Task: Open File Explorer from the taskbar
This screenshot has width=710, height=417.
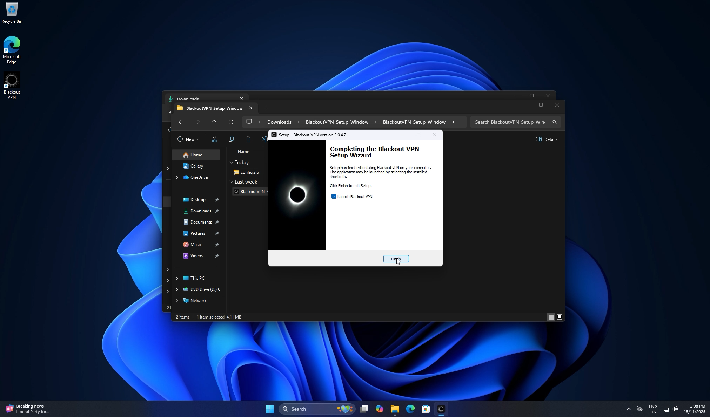Action: (x=394, y=409)
